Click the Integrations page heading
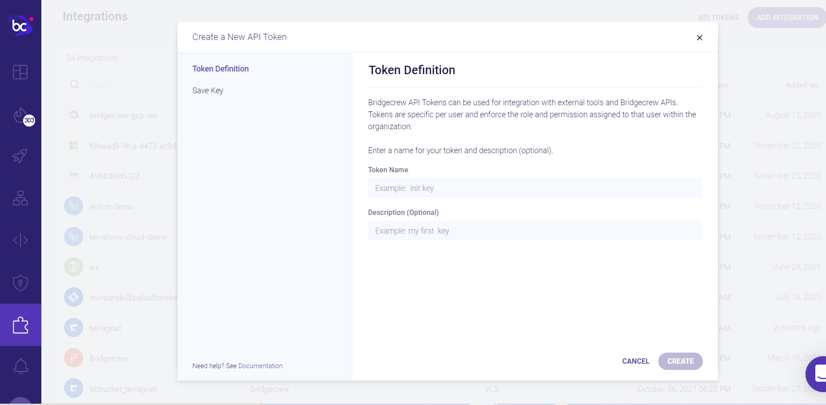 click(95, 16)
